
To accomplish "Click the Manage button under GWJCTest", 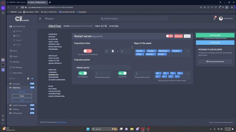I will point(22,96).
